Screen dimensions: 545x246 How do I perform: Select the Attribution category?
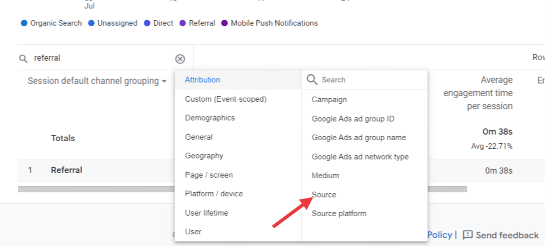[238, 80]
